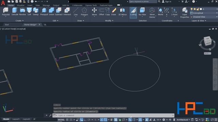The image size is (218, 122).
Task: Open the Manage ribbon tab
Action: click(46, 5)
